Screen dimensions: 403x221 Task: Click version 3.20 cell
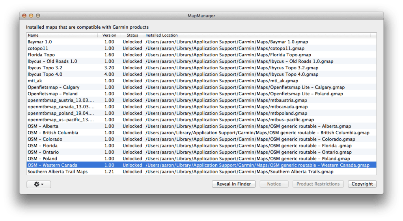[109, 68]
